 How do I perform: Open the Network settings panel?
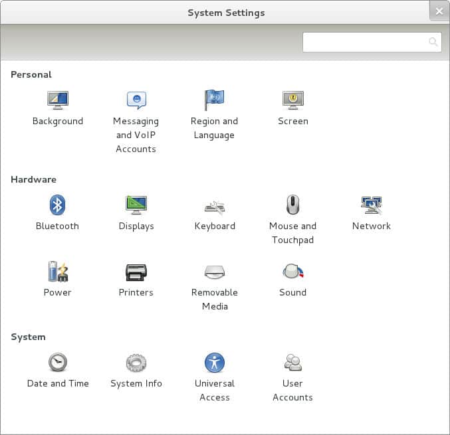(371, 205)
